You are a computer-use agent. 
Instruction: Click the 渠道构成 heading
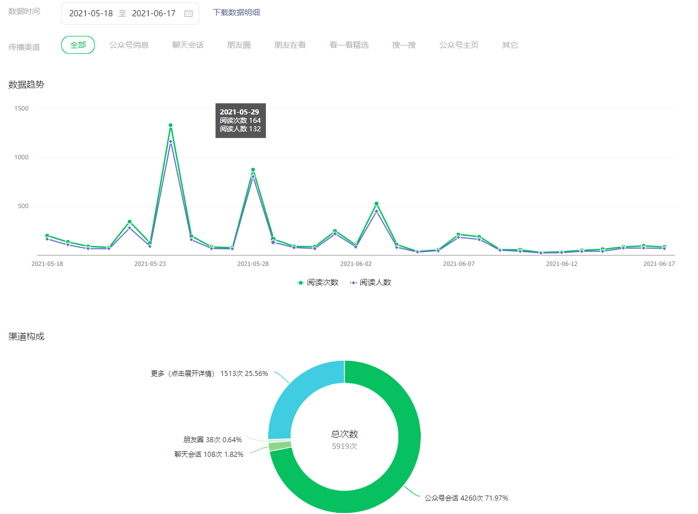point(26,337)
